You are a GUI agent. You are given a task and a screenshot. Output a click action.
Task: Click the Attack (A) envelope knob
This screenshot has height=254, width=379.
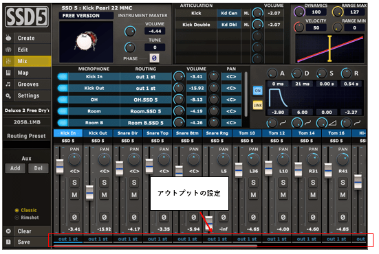click(x=272, y=73)
